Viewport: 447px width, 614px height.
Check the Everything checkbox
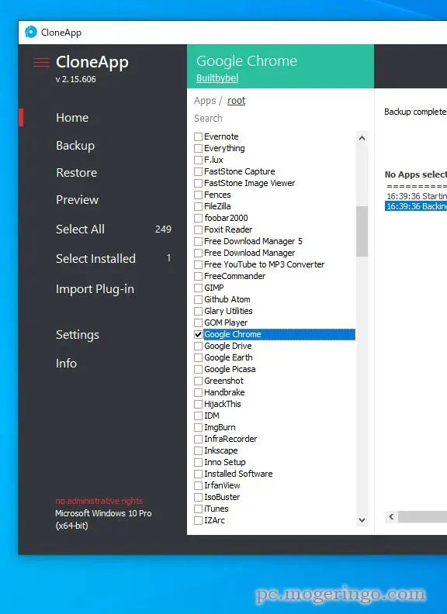[199, 148]
